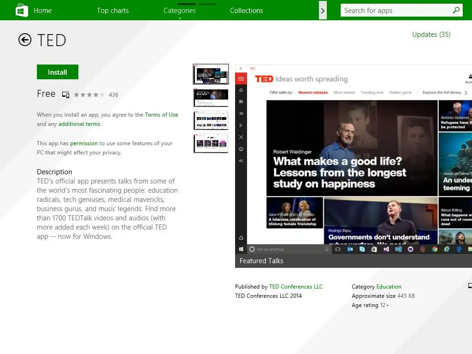Open the Terms of Use link
Viewport: 472px width, 354px height.
[161, 115]
